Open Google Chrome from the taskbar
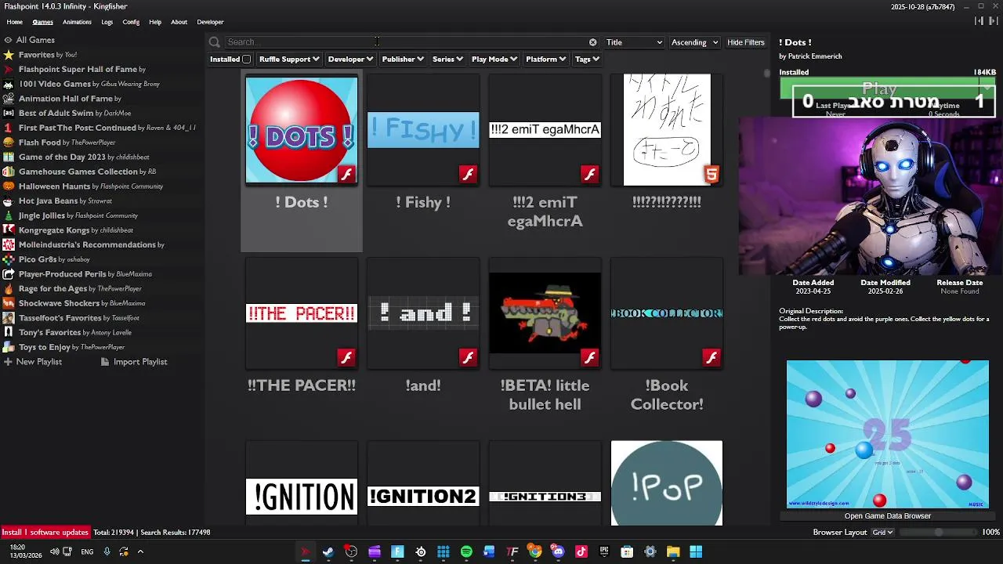 [535, 552]
